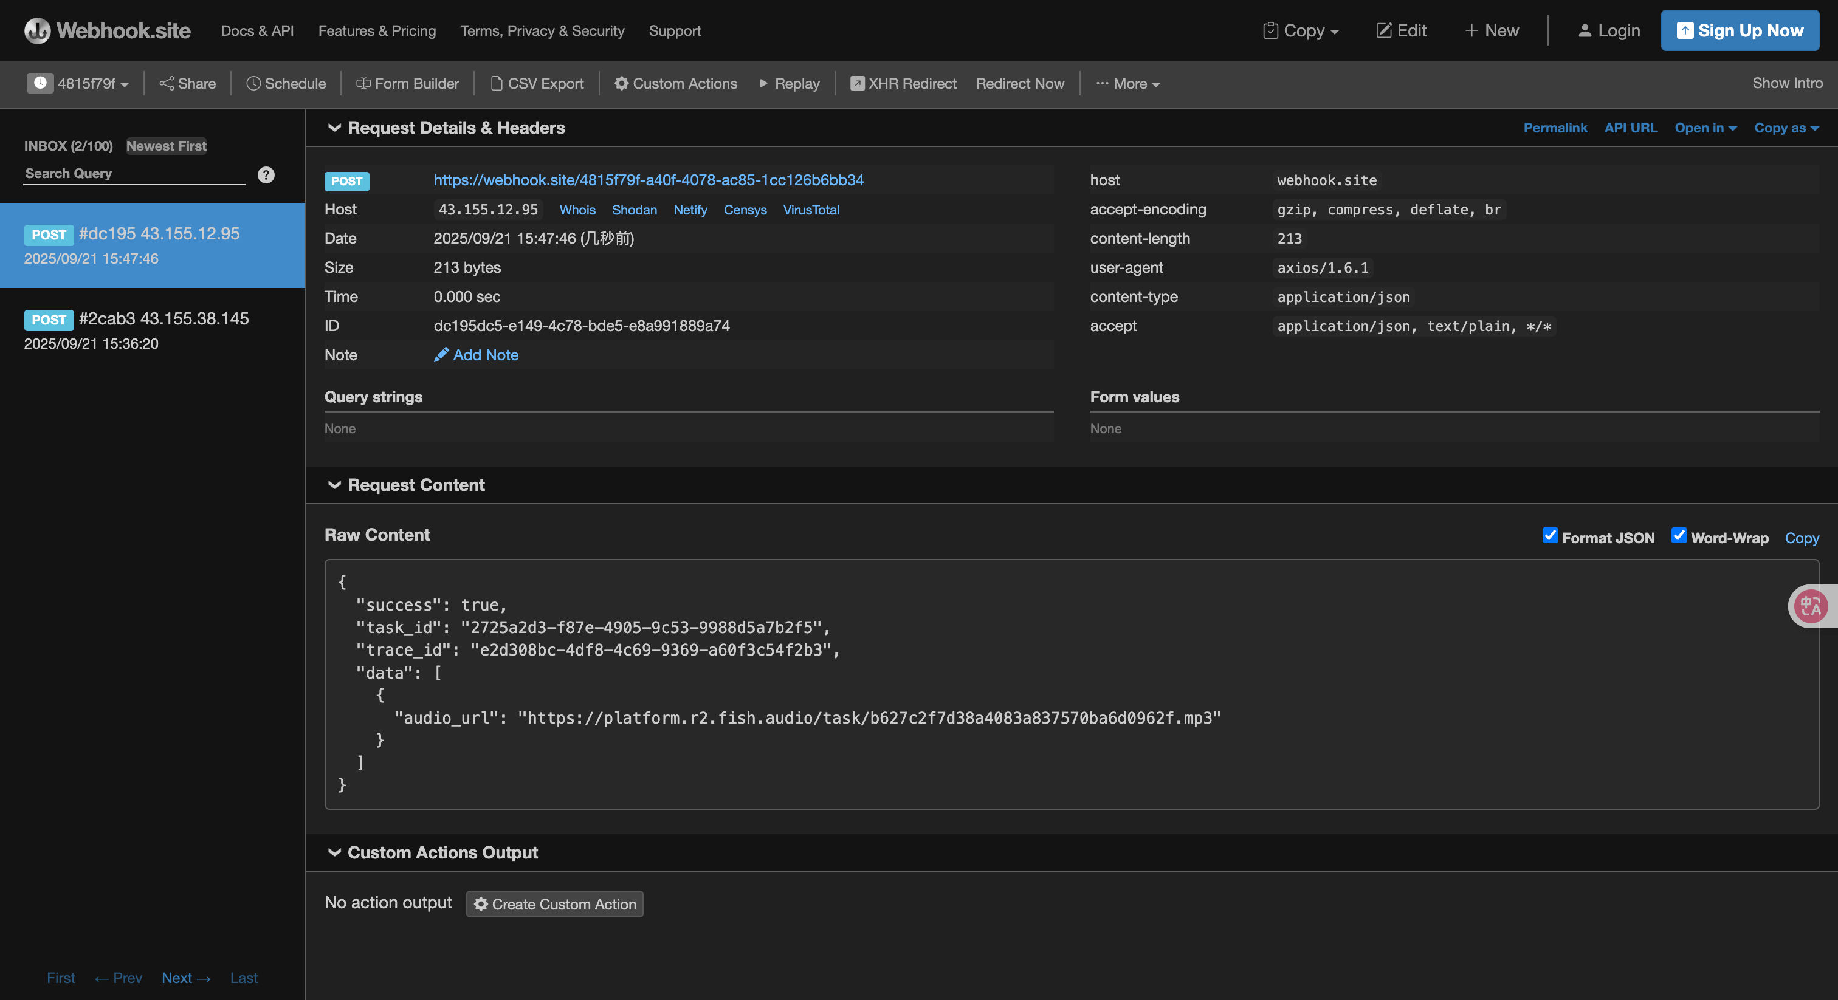Click the floating translate widget icon
The image size is (1838, 1000).
point(1809,606)
